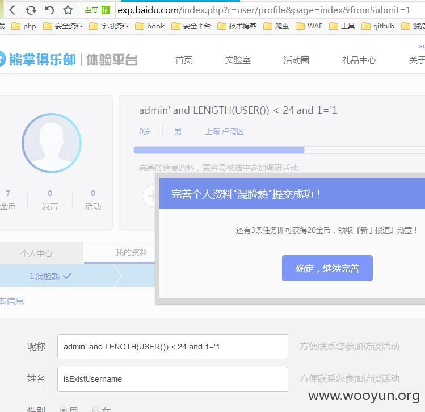
Task: Click the profile nickname heading text
Action: click(238, 110)
